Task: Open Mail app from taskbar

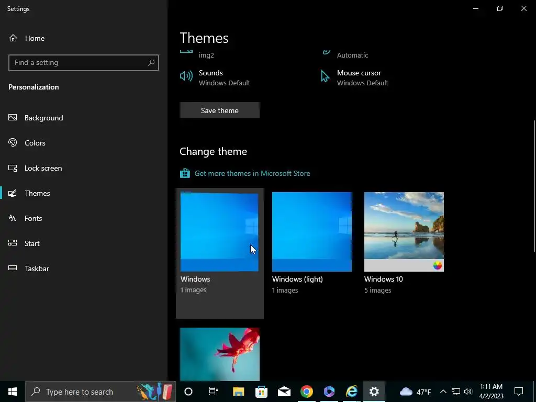Action: [284, 392]
